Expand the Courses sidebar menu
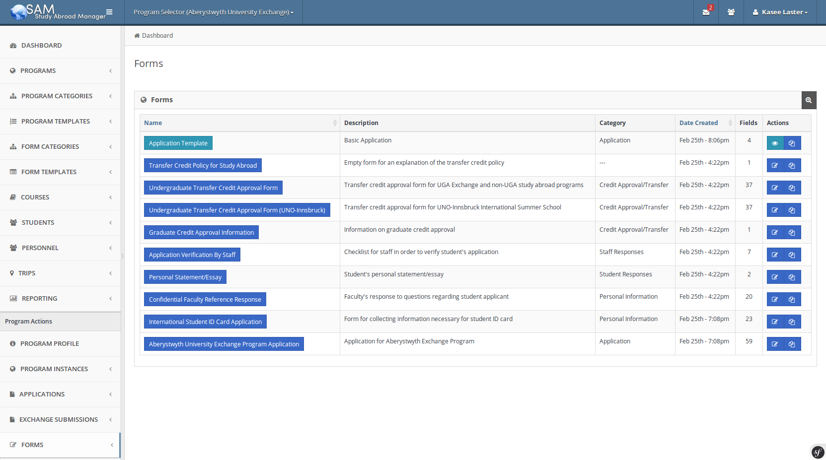The height and width of the screenshot is (460, 826). point(60,197)
